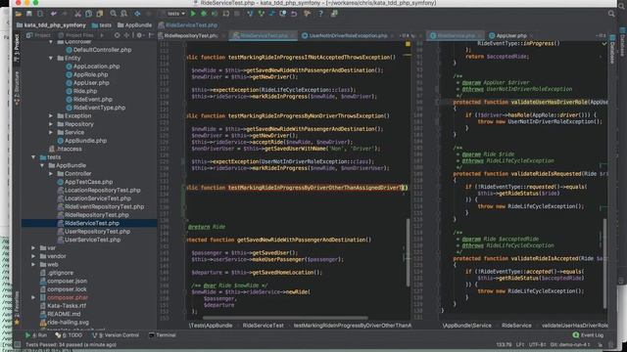This screenshot has width=627, height=352.
Task: Click the left editor vertical scrollbar
Action: pos(408,252)
